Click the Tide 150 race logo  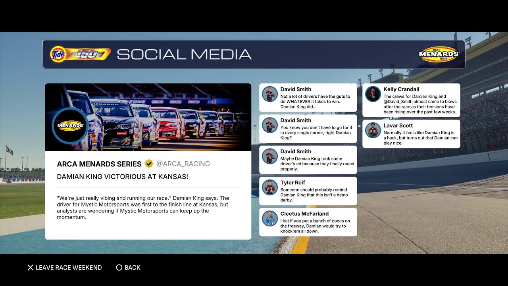click(x=80, y=54)
